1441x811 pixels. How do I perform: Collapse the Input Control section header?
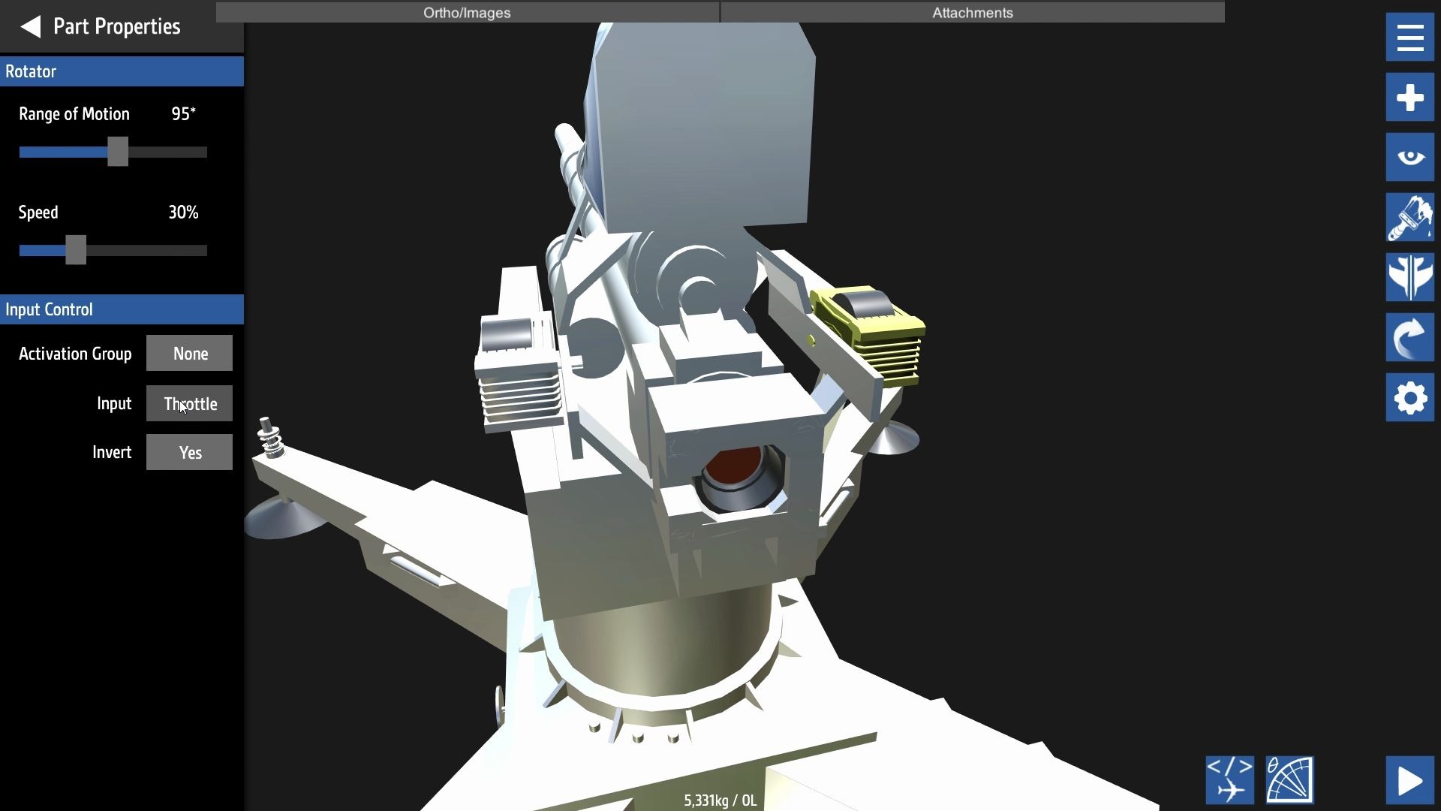(x=122, y=309)
